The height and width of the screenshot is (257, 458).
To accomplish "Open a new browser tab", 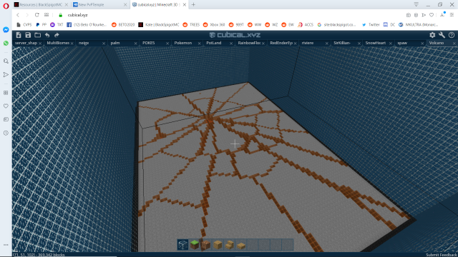I will pyautogui.click(x=193, y=5).
